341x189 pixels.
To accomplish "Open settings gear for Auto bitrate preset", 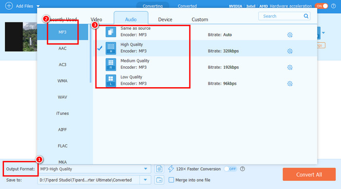I will [x=290, y=35].
